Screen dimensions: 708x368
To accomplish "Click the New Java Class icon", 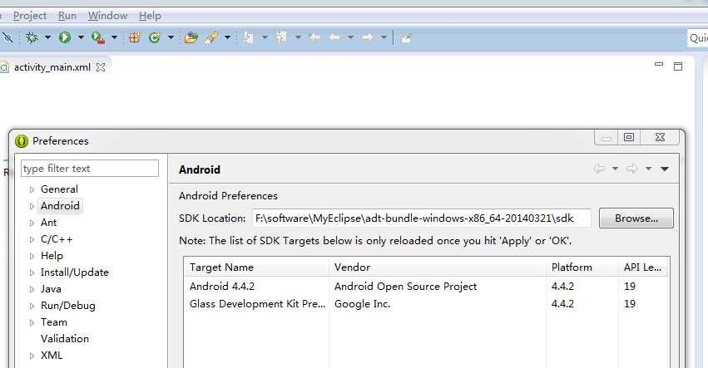I will pyautogui.click(x=155, y=37).
